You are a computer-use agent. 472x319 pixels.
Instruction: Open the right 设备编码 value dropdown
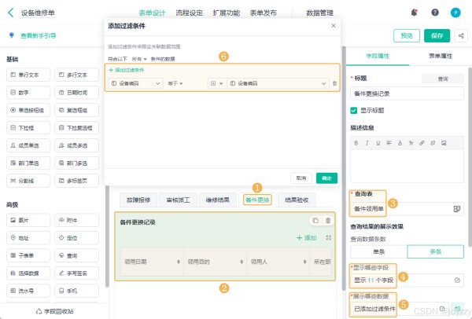pyautogui.click(x=278, y=83)
